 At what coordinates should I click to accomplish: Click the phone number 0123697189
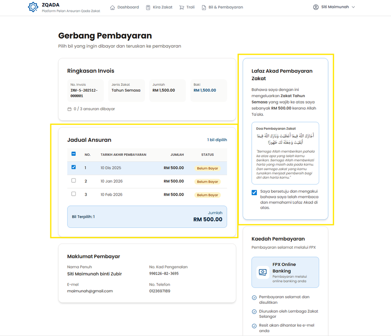160,291
